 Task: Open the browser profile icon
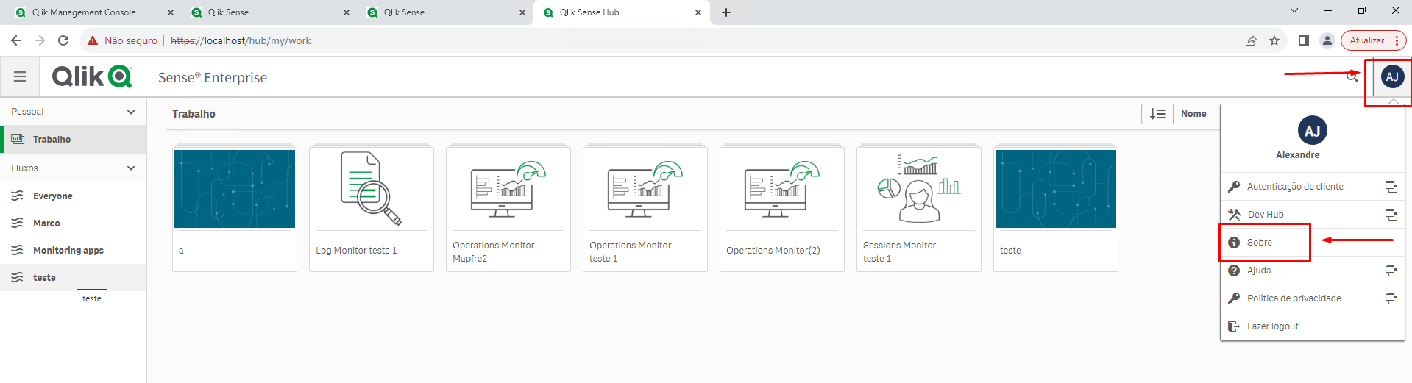click(x=1327, y=40)
